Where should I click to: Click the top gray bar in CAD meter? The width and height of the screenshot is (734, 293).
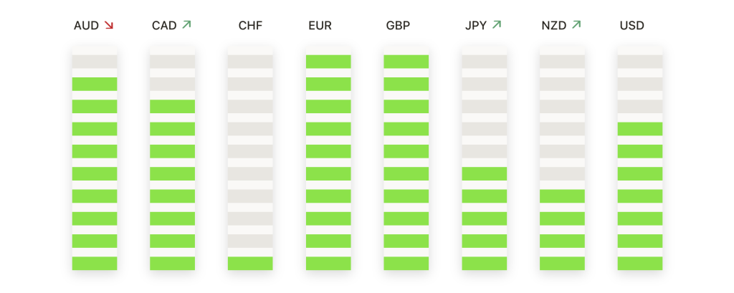tap(172, 62)
